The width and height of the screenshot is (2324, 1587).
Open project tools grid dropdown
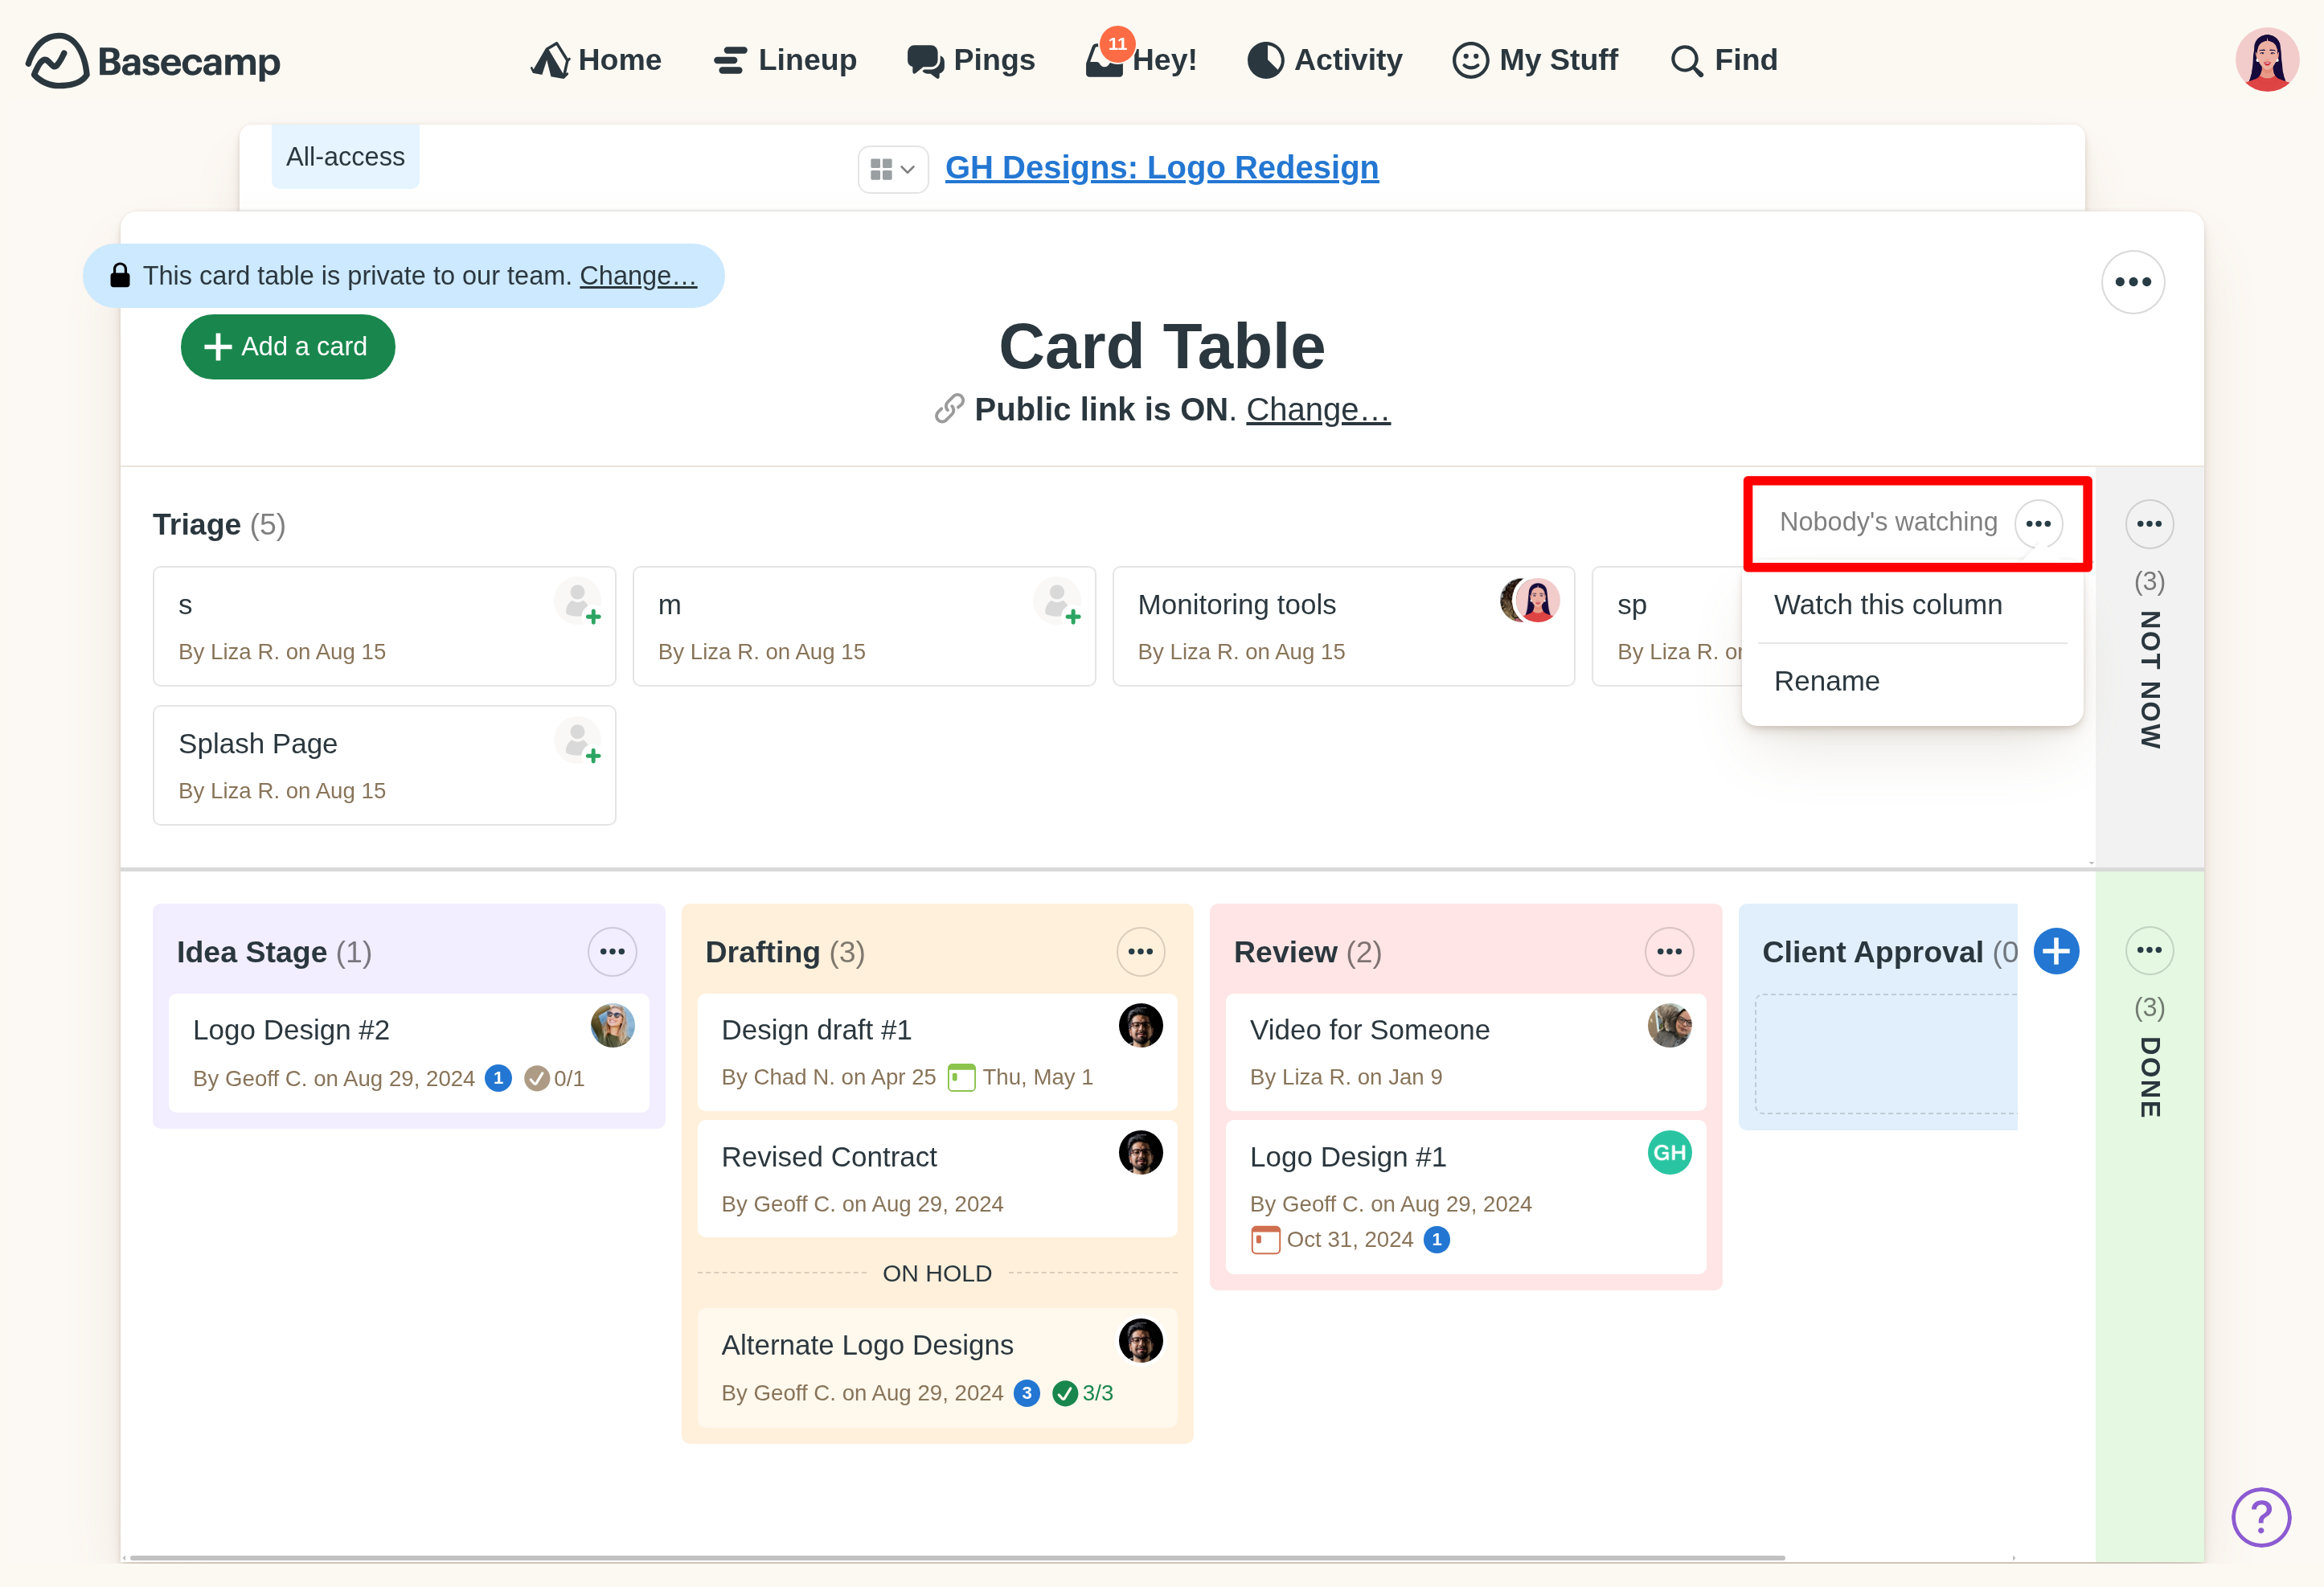click(x=892, y=169)
